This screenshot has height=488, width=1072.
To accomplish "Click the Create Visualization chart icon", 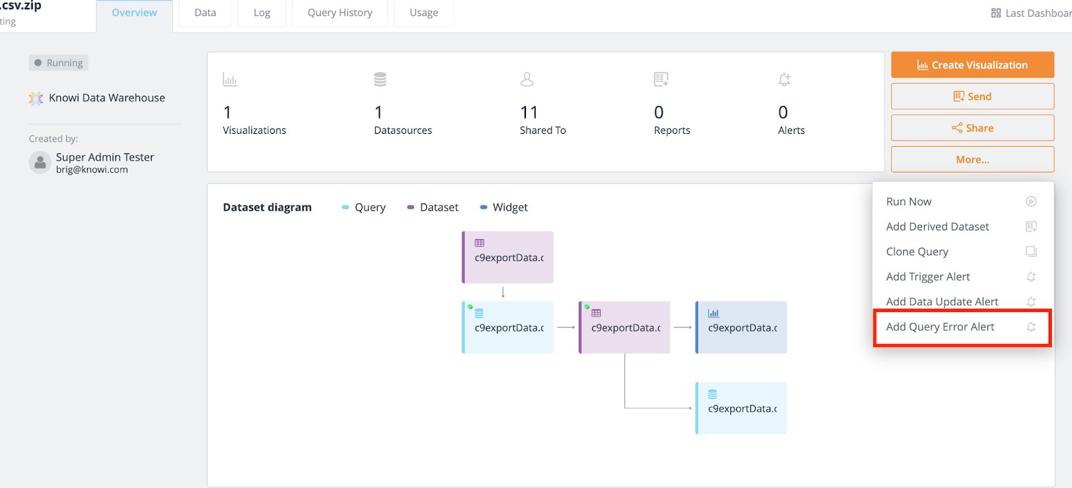I will coord(923,65).
